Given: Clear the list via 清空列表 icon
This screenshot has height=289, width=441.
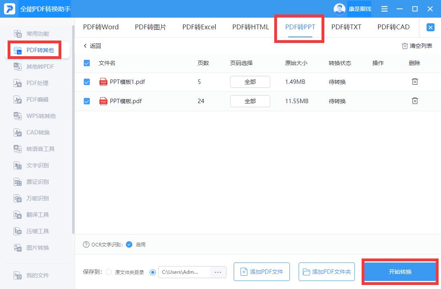Looking at the screenshot, I should 417,46.
